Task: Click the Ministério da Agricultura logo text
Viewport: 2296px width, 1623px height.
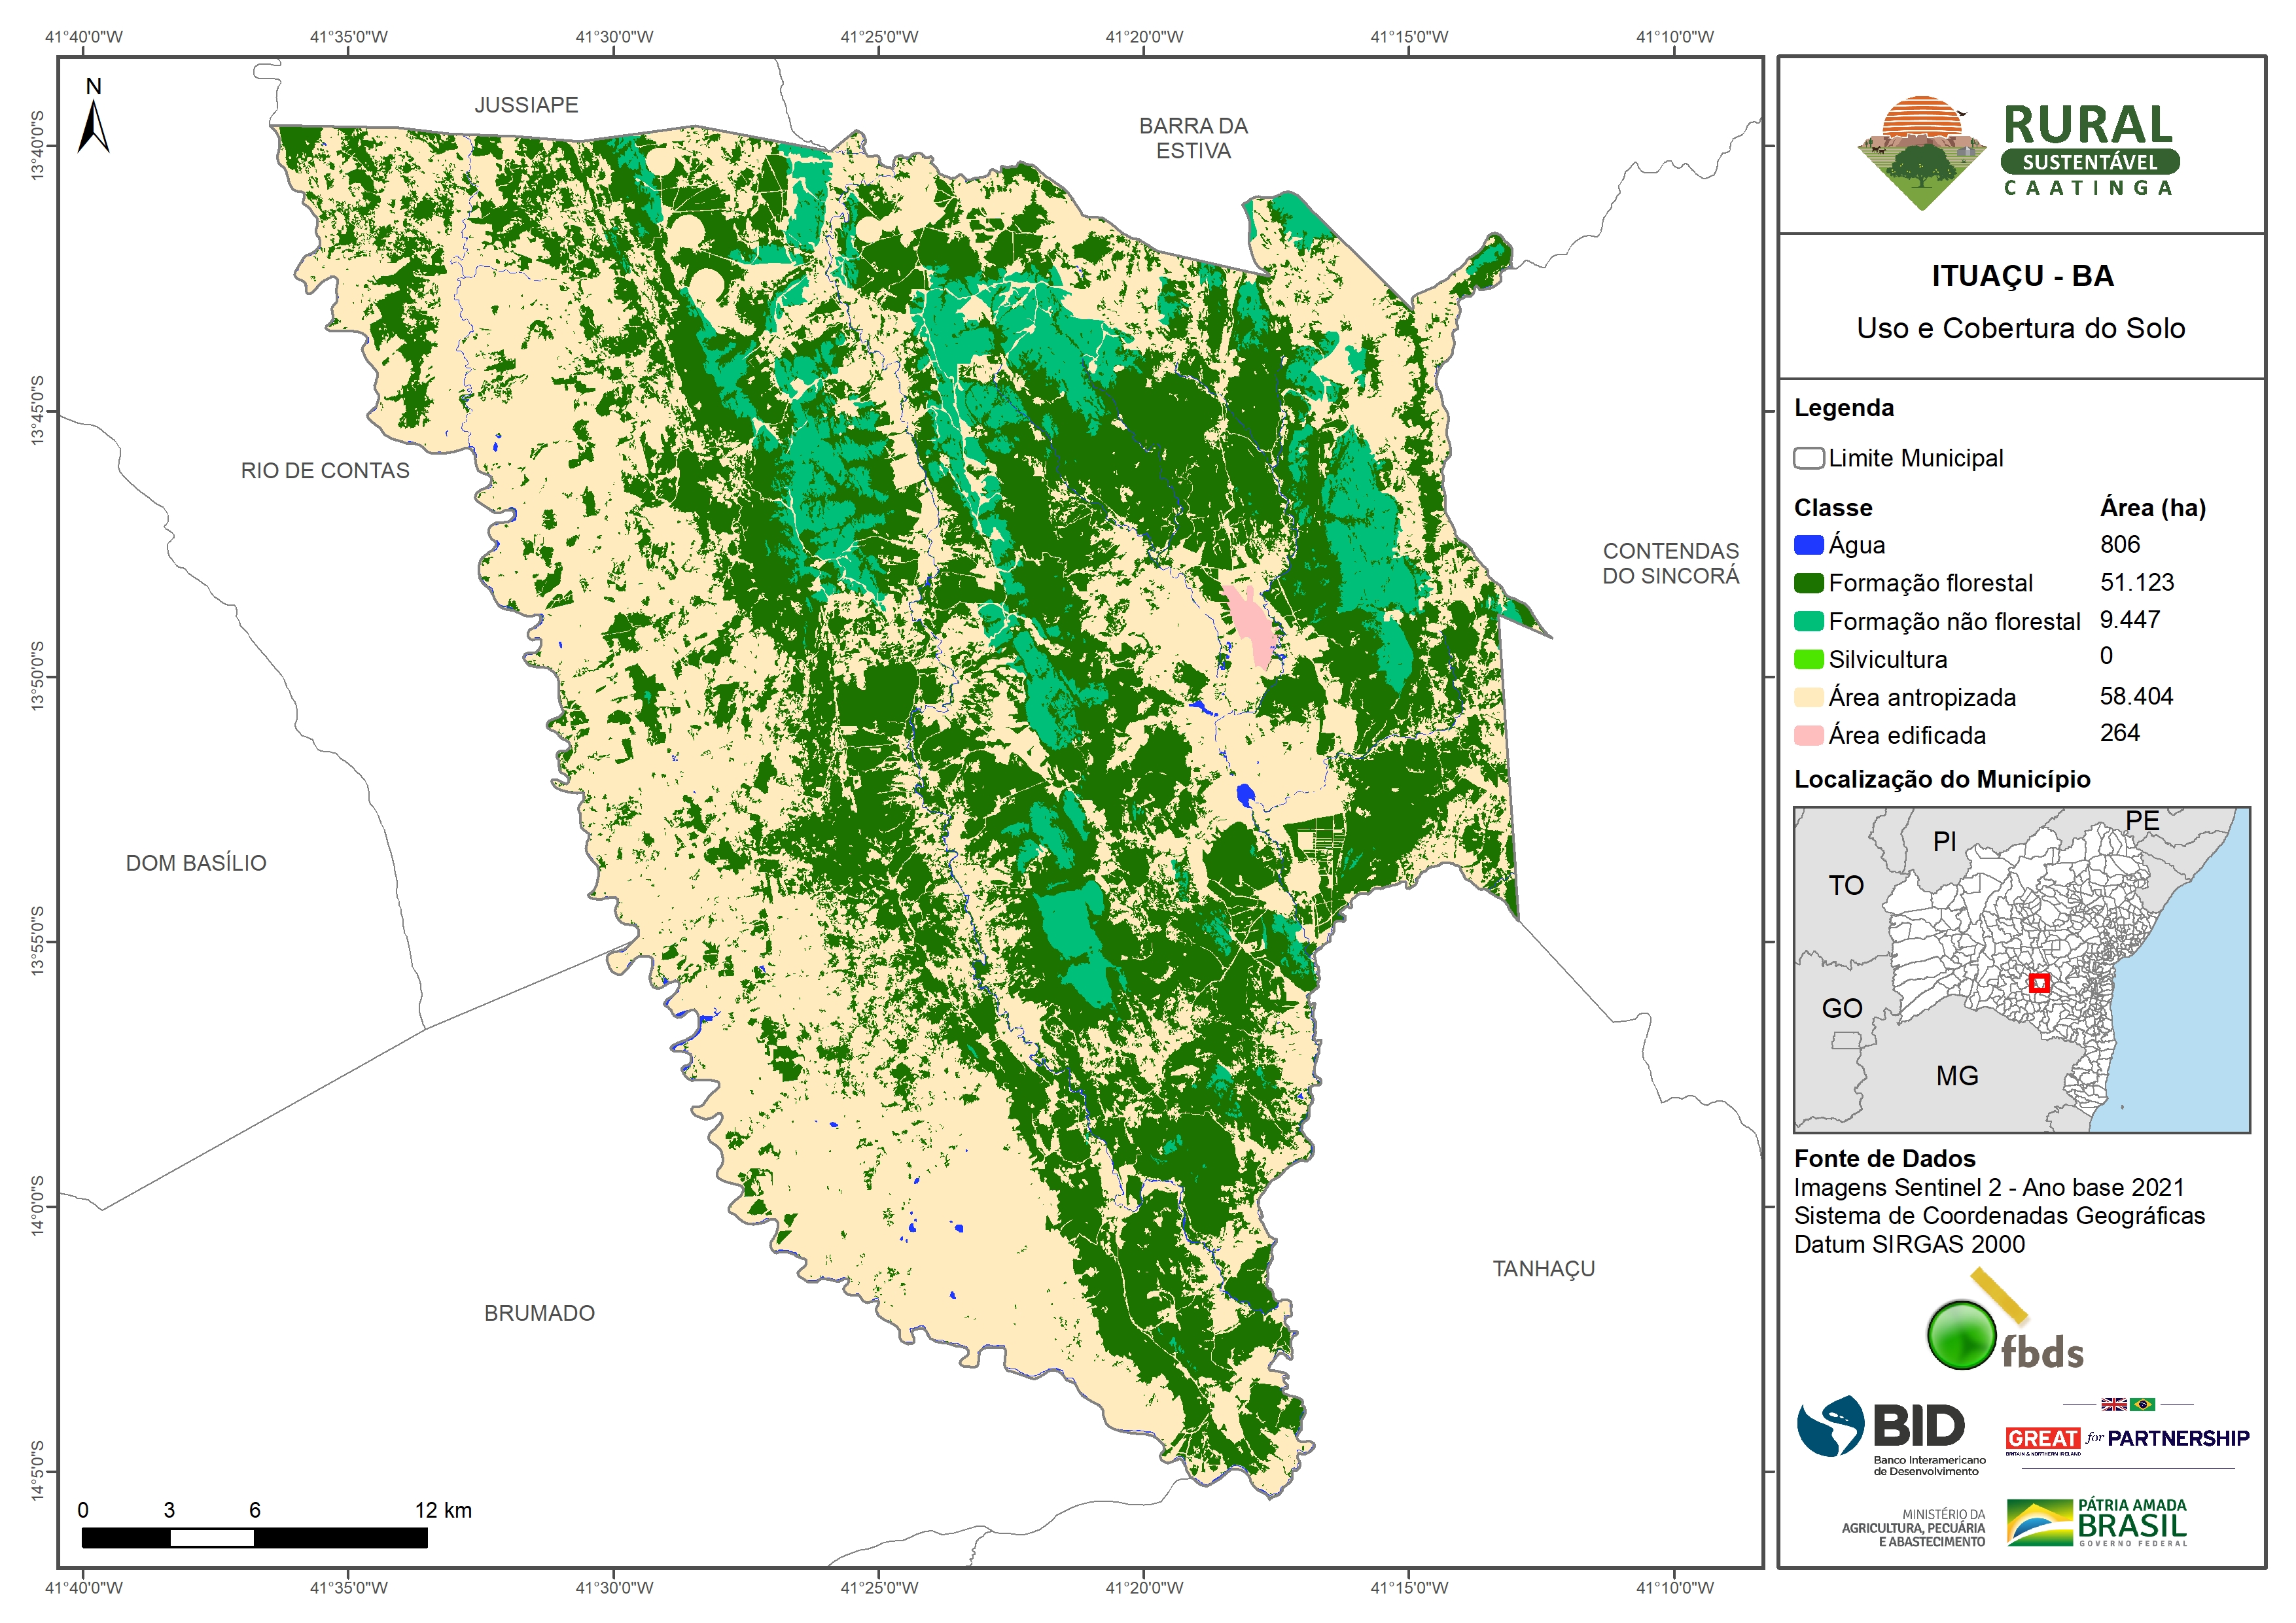Action: 1913,1528
